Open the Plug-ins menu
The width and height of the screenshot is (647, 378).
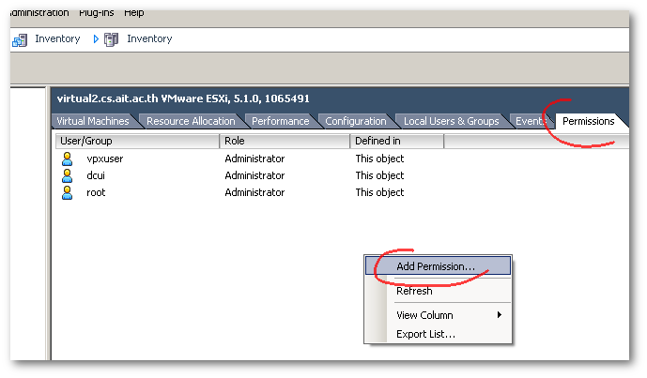[x=96, y=13]
